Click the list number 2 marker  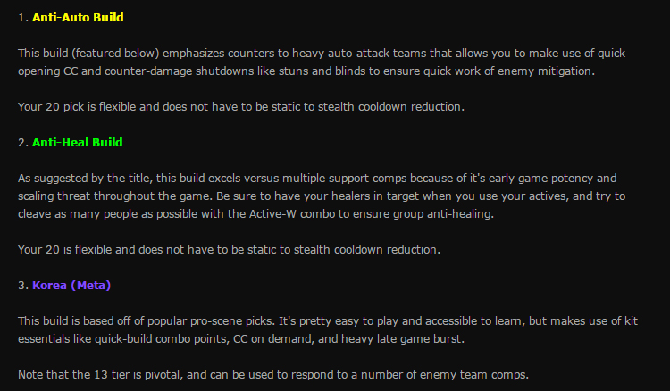coord(23,143)
